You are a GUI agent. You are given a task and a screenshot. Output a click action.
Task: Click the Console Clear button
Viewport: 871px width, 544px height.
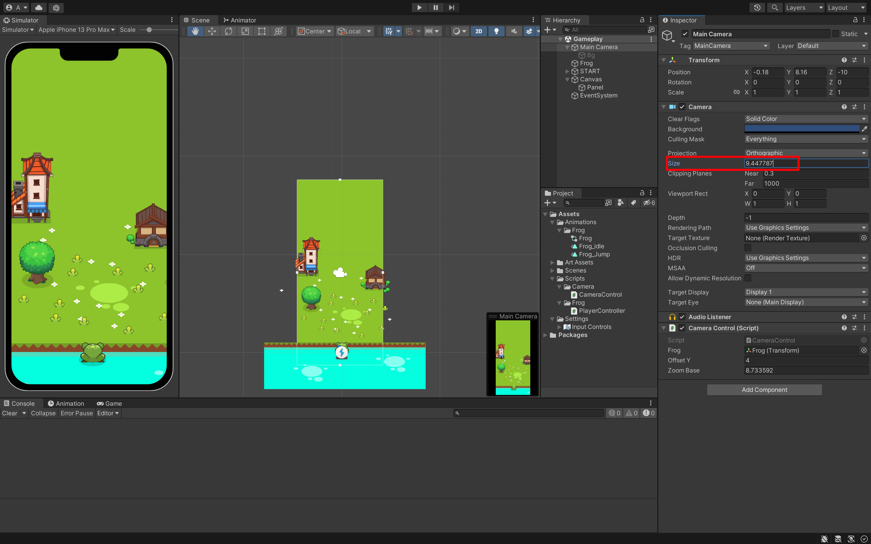(x=10, y=413)
